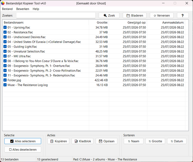Copy list with Kopiëren button
193x162 pixels.
coord(58,141)
